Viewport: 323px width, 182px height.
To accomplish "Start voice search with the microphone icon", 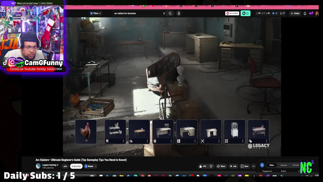I will (179, 13).
